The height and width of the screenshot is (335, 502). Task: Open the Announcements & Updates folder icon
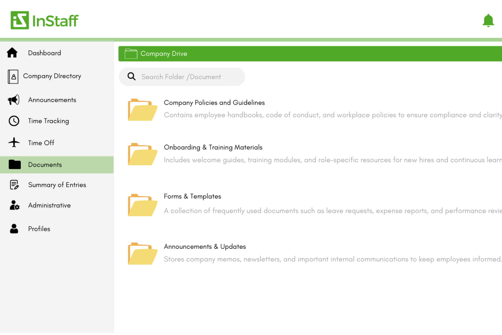click(x=142, y=253)
